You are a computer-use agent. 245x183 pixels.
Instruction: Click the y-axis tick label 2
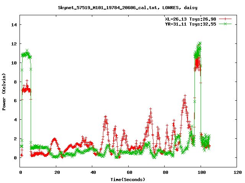point(15,139)
